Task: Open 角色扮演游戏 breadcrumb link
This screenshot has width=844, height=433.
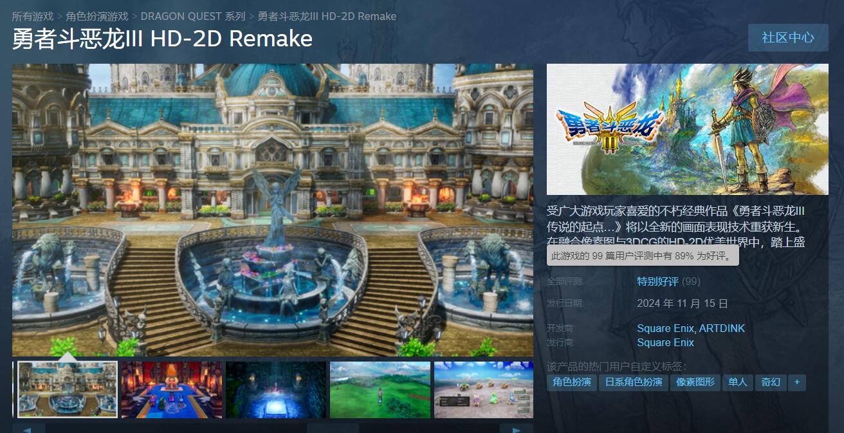Action: pyautogui.click(x=97, y=16)
